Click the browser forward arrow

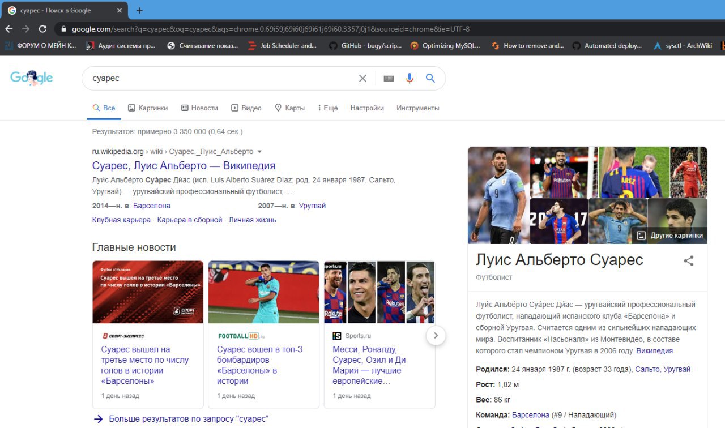point(25,29)
